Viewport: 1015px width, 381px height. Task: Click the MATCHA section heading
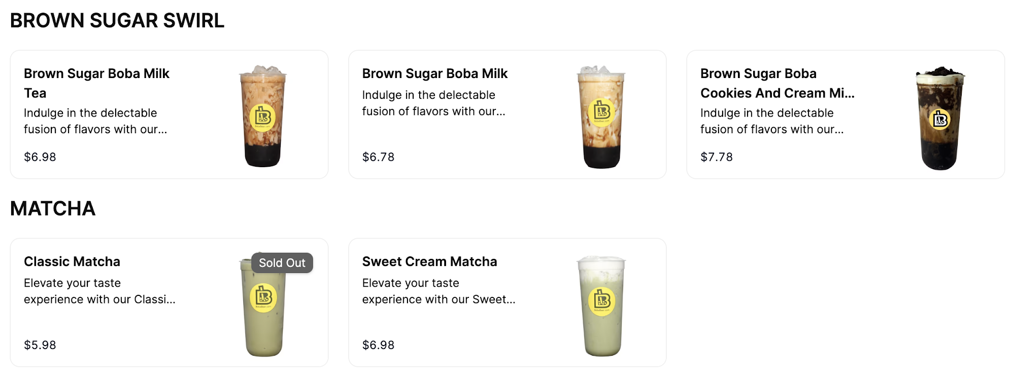(53, 209)
